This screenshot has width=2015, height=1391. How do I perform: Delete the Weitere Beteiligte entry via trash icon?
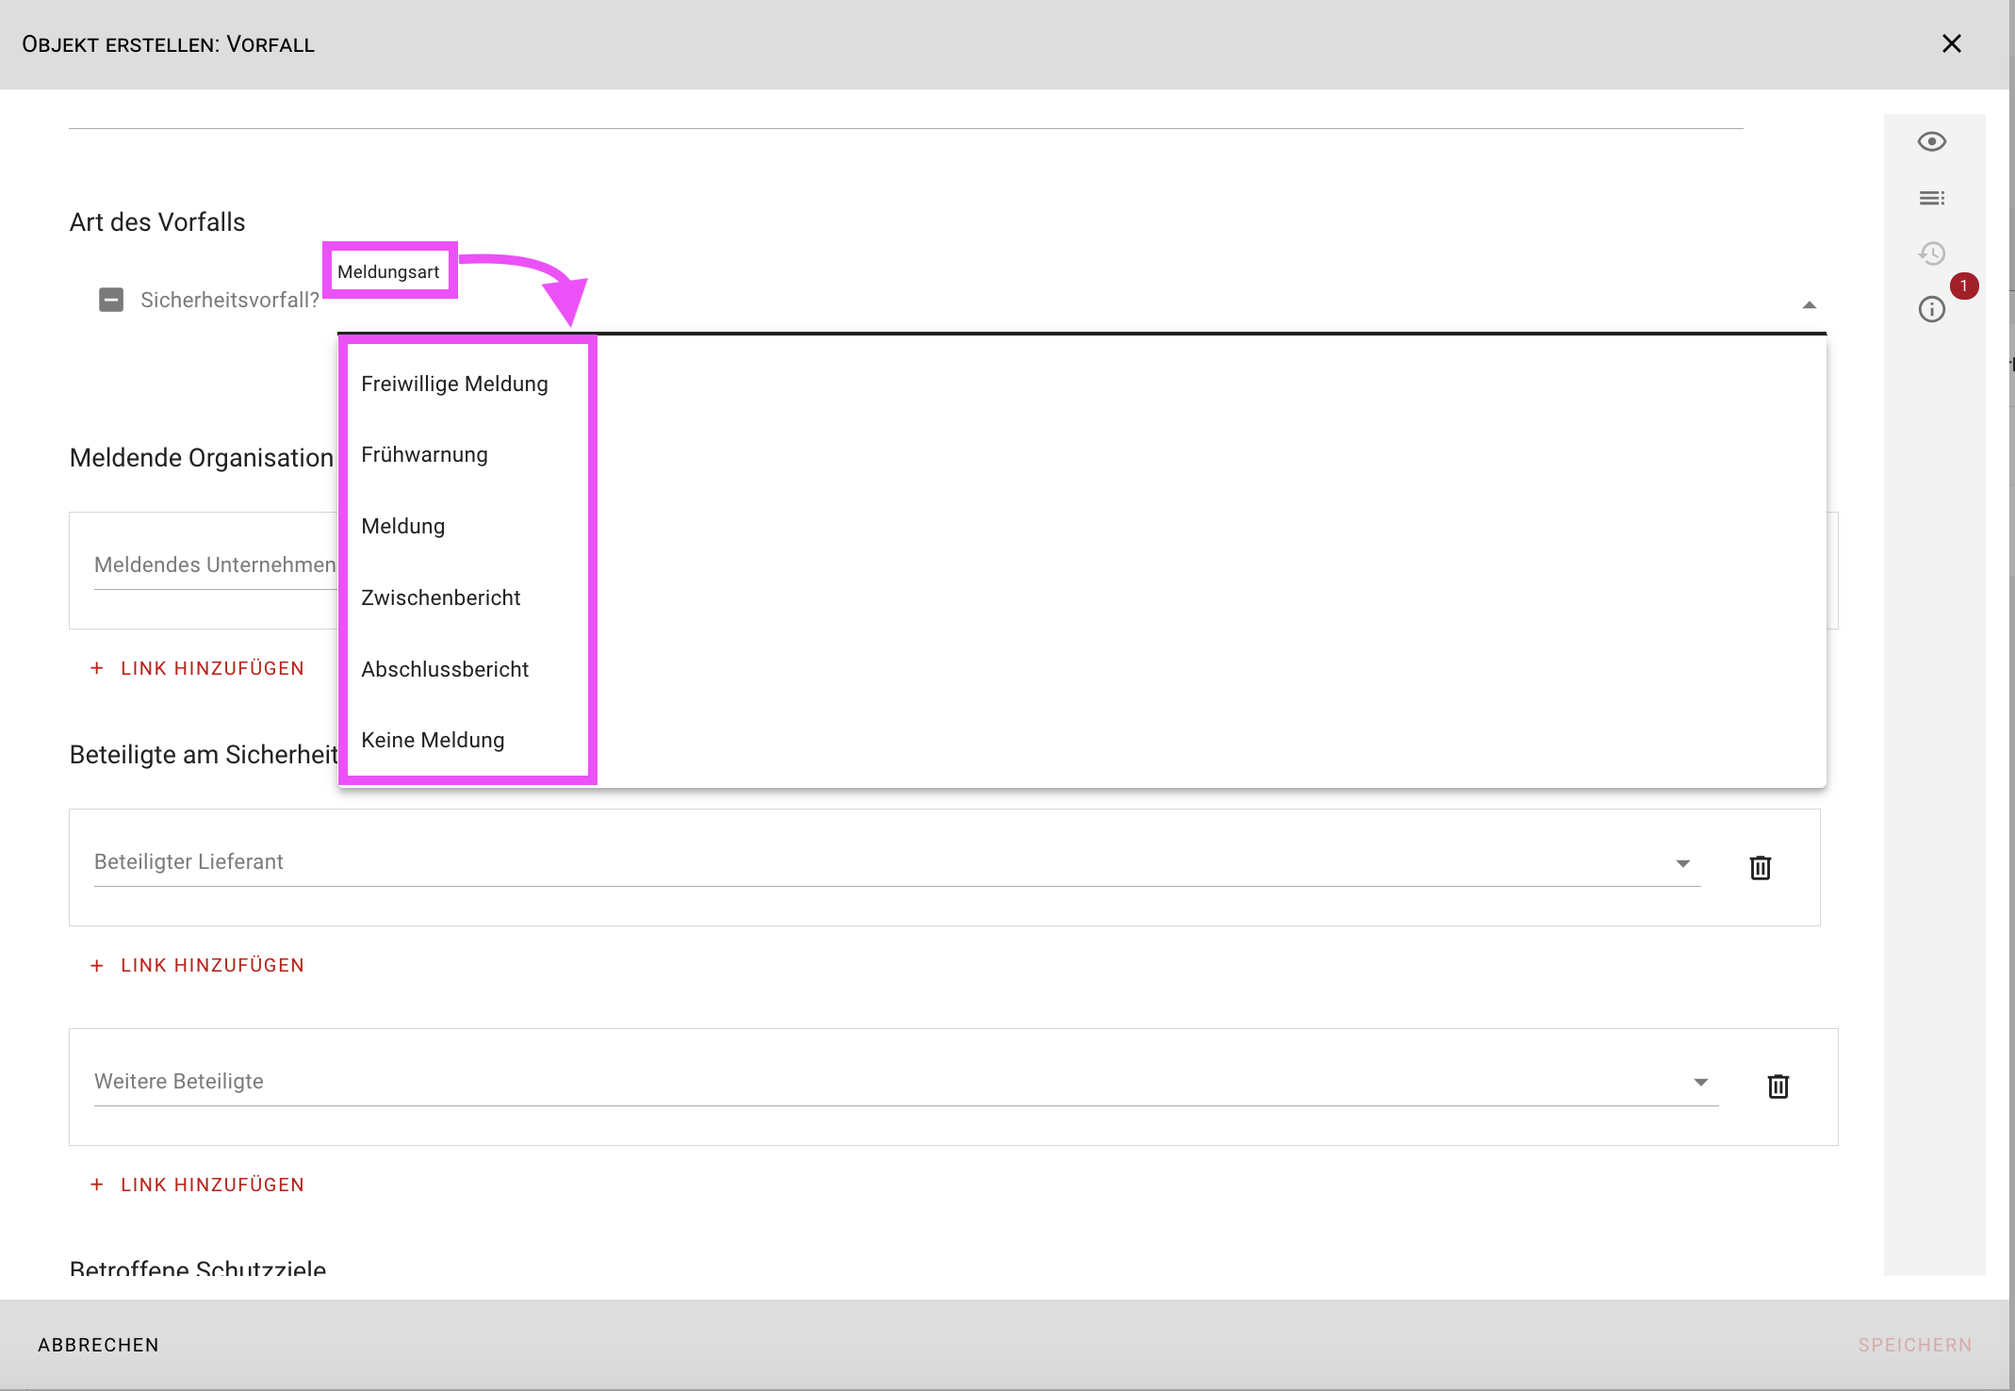[1777, 1087]
